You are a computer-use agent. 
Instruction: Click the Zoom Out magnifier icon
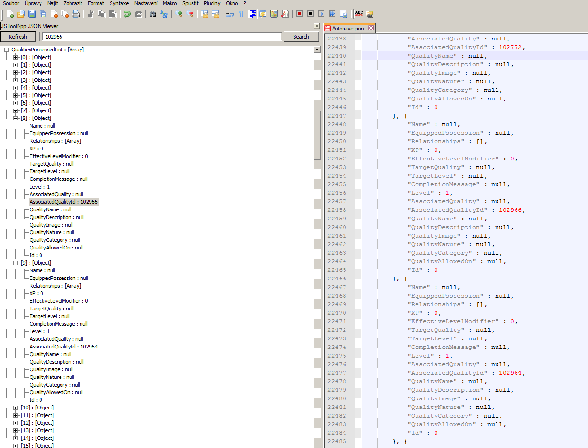pos(190,14)
